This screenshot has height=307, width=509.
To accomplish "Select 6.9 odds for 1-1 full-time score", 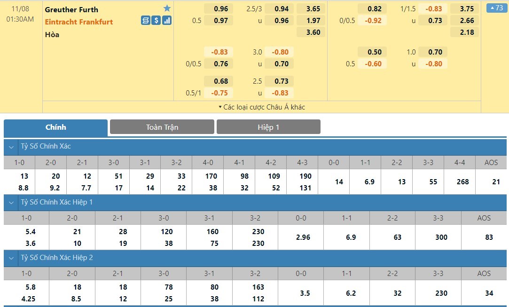I will (x=369, y=182).
